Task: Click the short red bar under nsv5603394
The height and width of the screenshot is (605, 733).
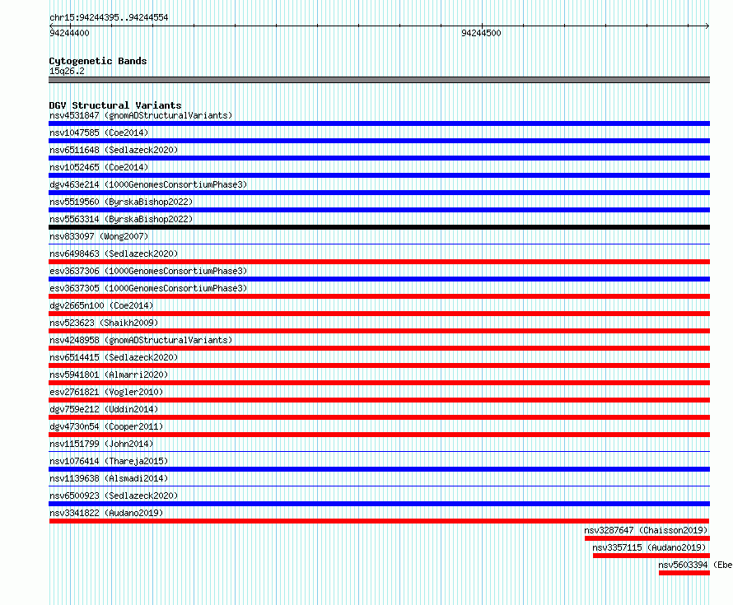Action: coord(684,573)
